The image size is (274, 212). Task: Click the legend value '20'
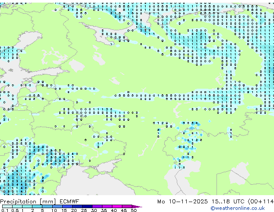coord(74,210)
